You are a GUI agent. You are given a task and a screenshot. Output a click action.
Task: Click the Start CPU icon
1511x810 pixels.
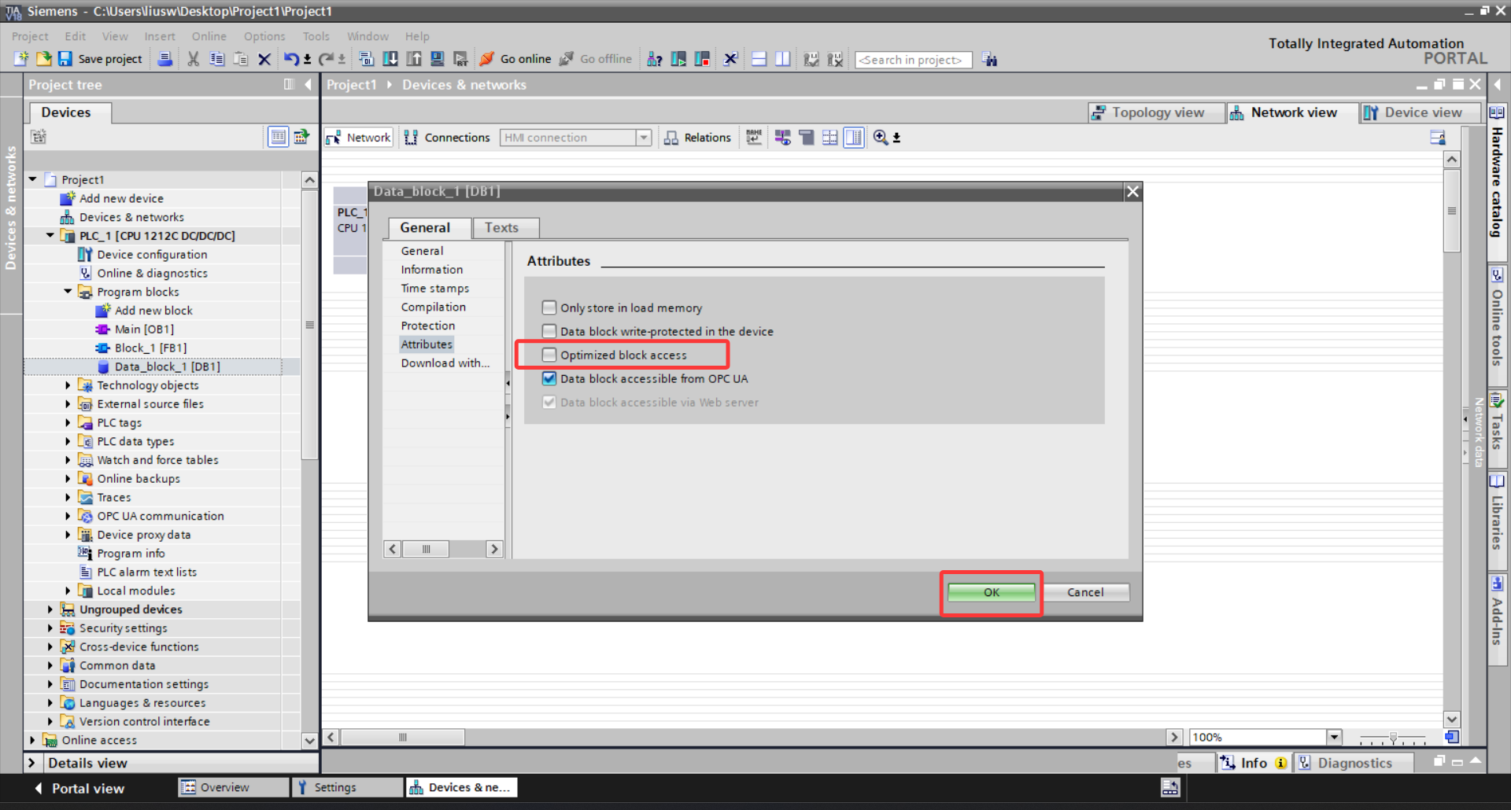click(x=678, y=59)
